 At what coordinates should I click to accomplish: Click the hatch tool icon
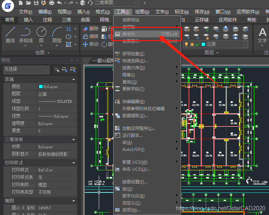tap(69, 44)
